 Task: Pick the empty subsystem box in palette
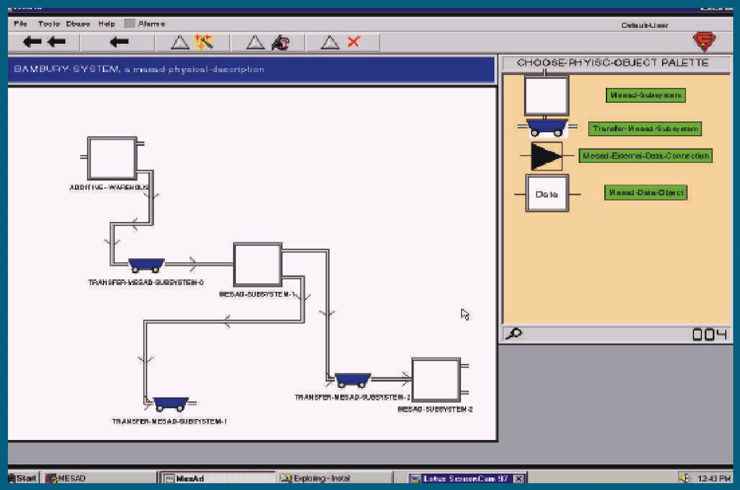click(546, 95)
